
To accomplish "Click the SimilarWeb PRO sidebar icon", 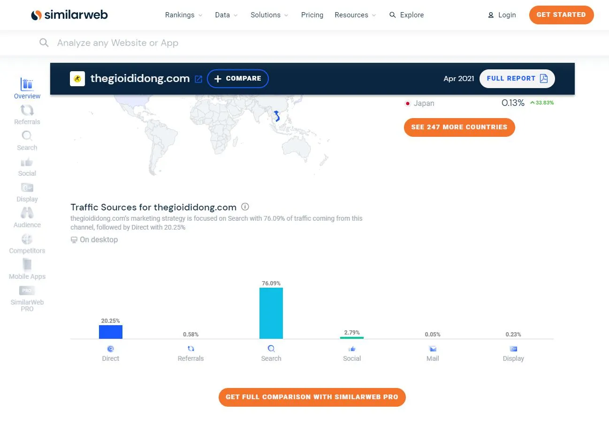I will (x=27, y=291).
